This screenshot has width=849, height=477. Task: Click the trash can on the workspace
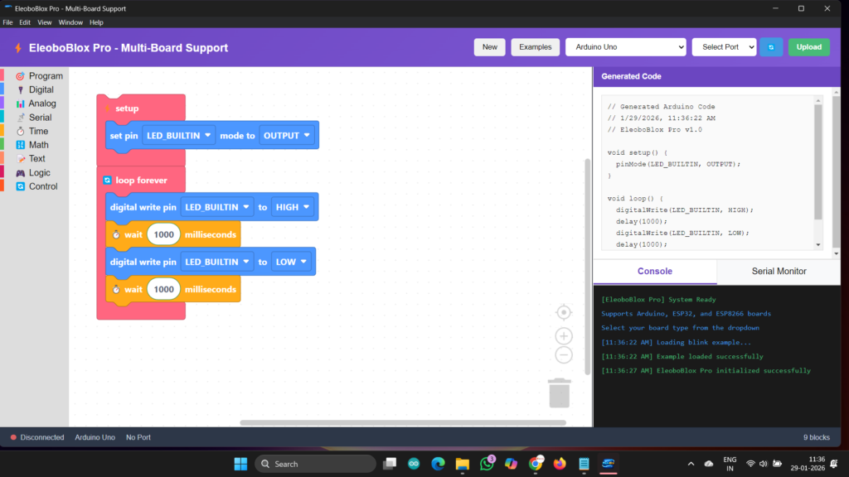coord(560,393)
